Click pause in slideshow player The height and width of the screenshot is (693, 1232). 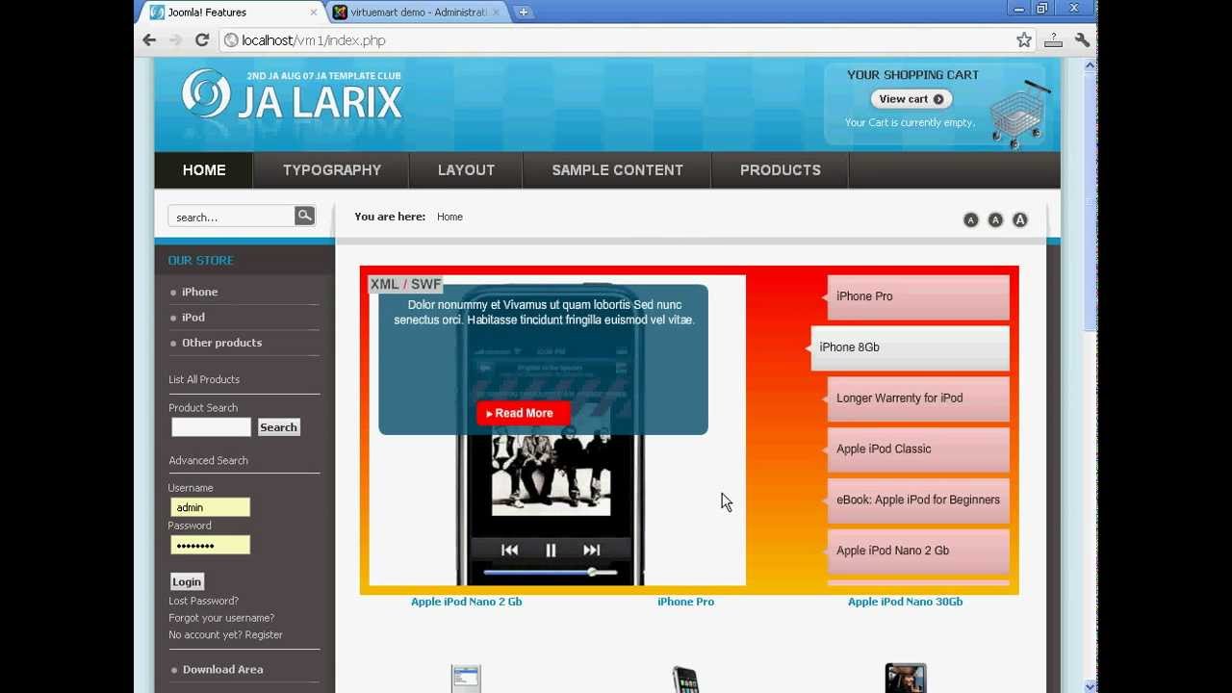[x=551, y=550]
